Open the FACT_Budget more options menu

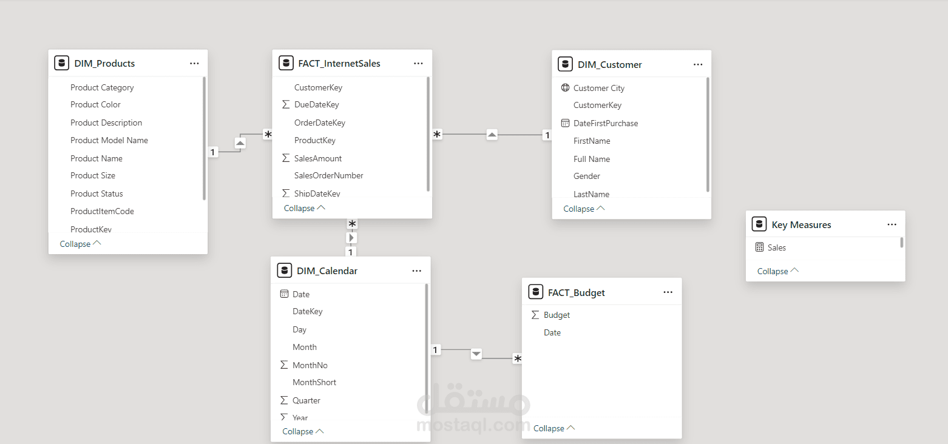coord(668,292)
